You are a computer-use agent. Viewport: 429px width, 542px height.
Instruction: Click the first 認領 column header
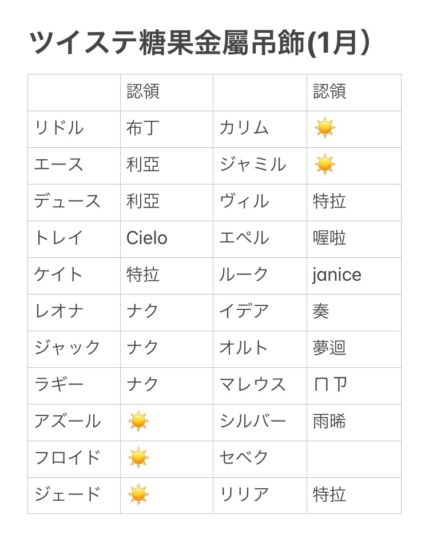166,93
